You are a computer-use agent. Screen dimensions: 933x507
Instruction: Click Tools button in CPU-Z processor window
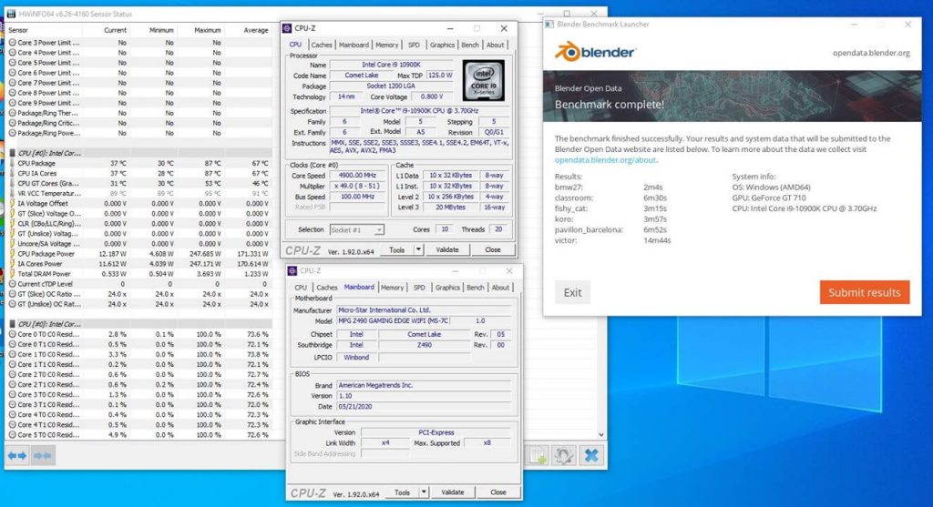[397, 249]
